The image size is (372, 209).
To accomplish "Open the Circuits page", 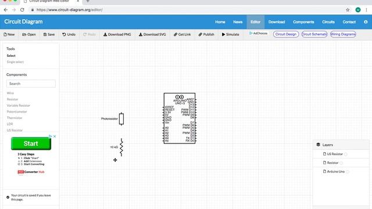I will coord(328,22).
